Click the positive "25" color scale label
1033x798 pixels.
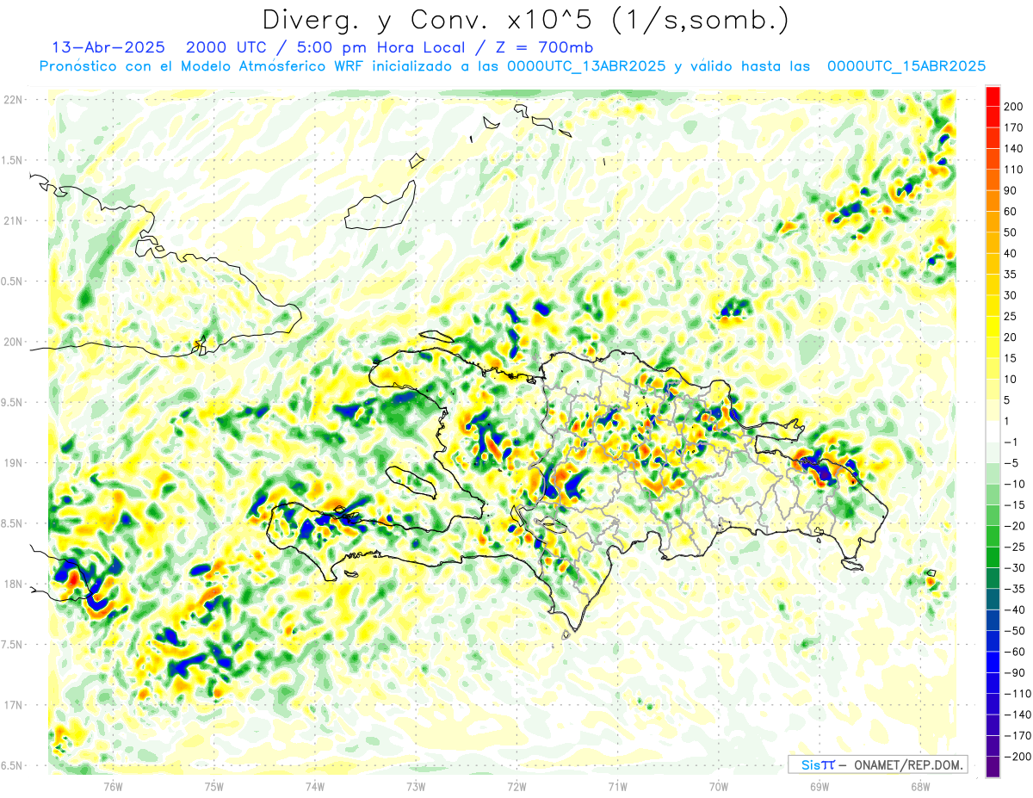(1011, 316)
